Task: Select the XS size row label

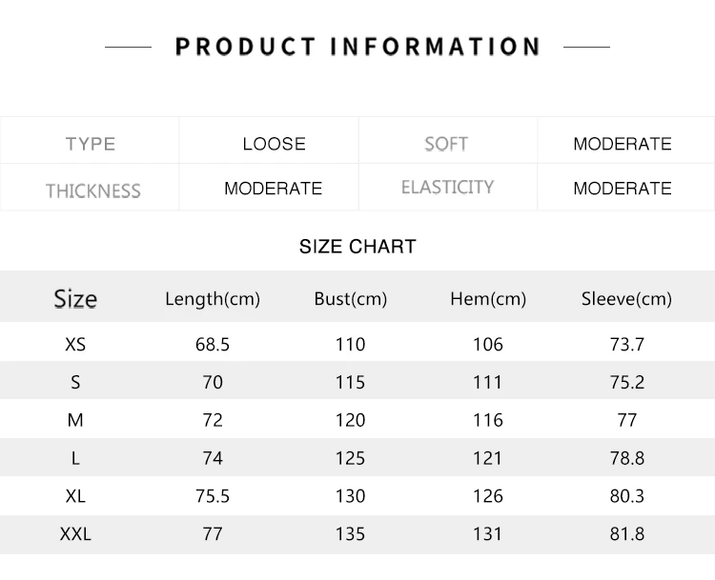Action: tap(75, 344)
